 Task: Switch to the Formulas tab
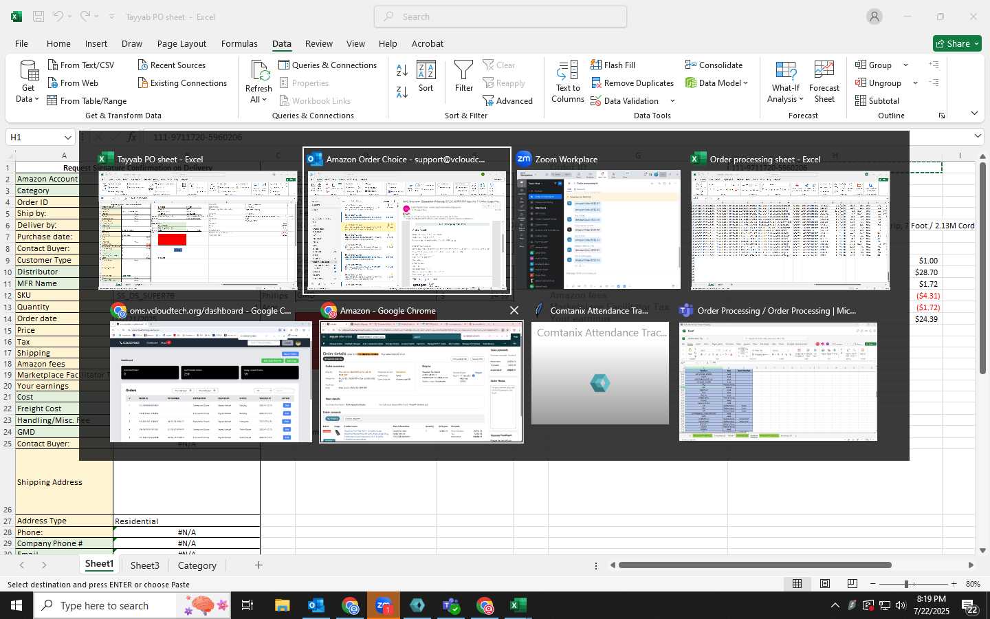click(x=239, y=43)
